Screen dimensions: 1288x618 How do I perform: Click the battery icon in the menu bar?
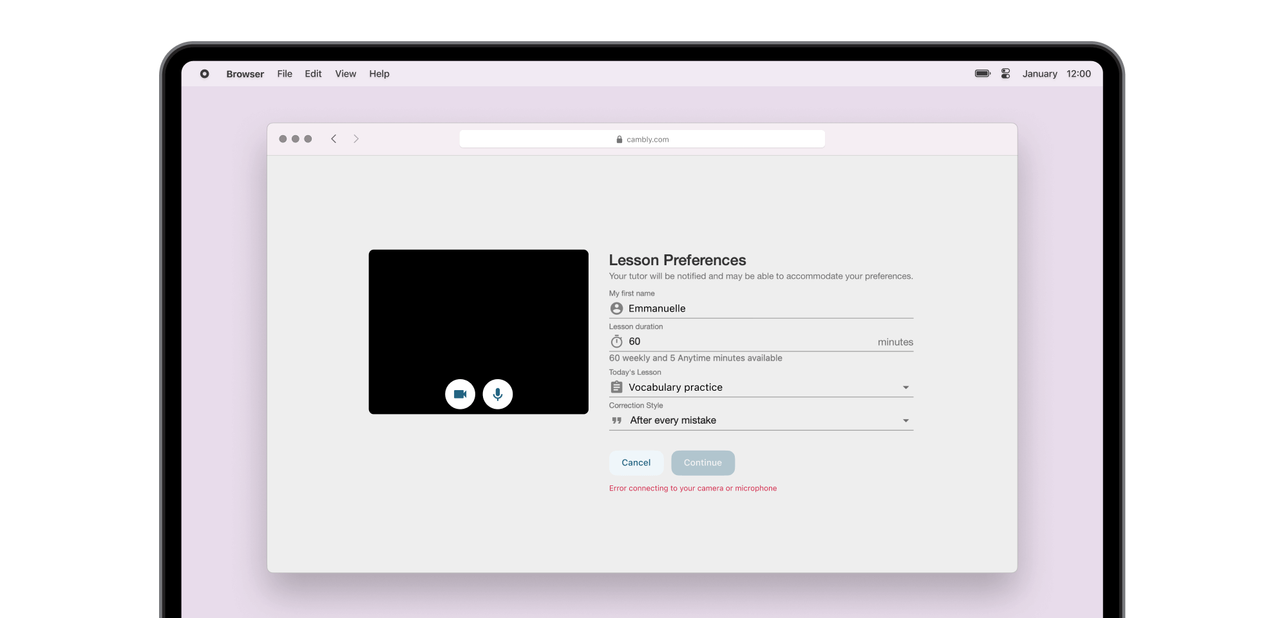pos(982,74)
